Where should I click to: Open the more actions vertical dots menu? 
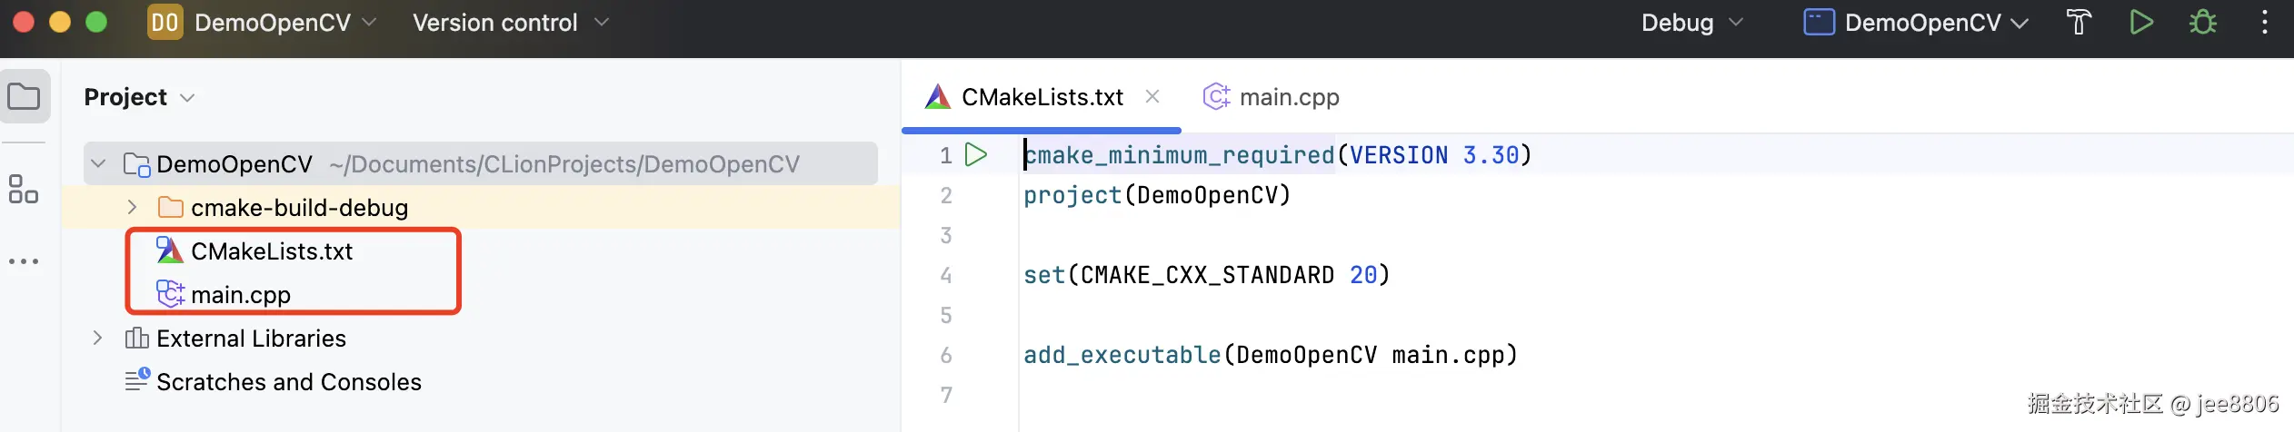(2264, 23)
